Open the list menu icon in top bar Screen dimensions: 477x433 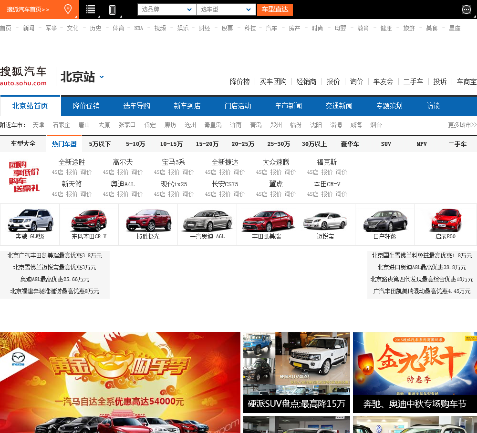[x=91, y=10]
